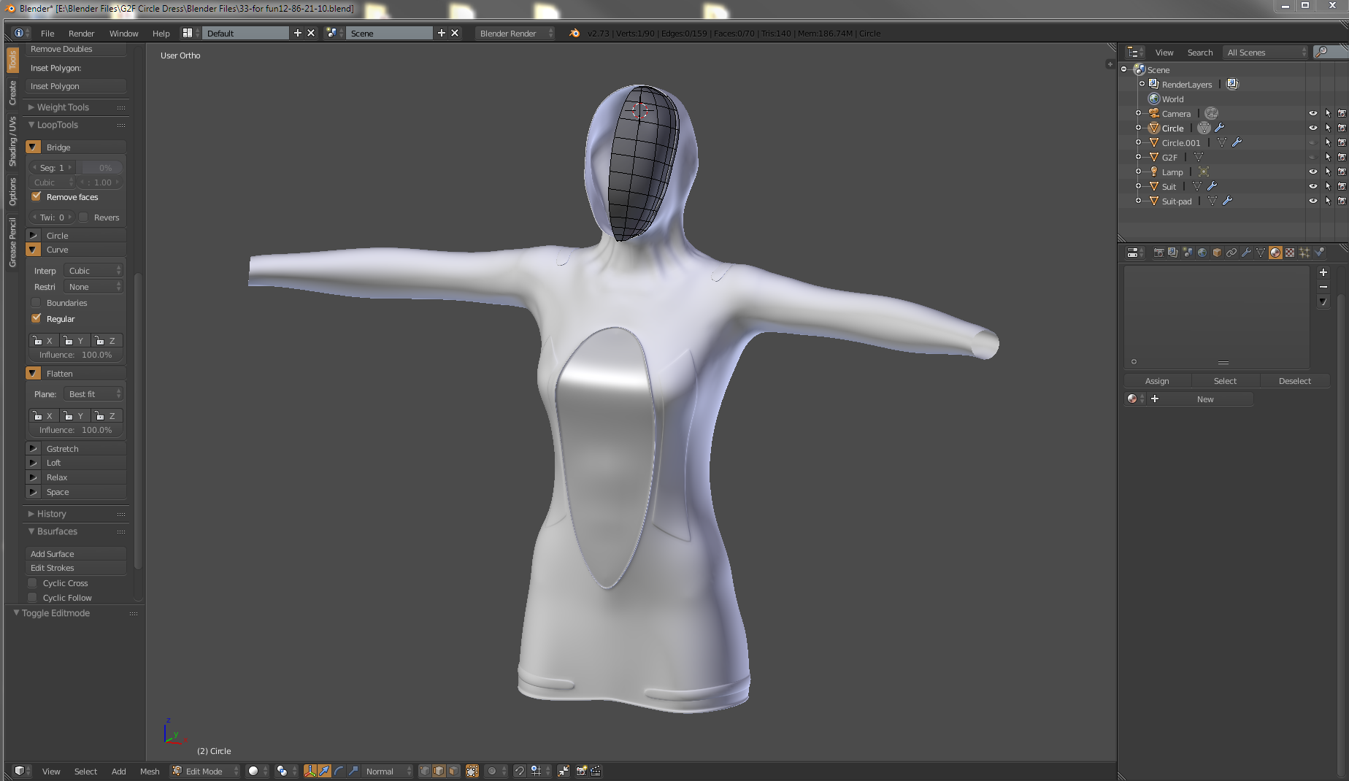This screenshot has height=781, width=1349.
Task: Toggle the 3D manipulator widget
Action: tap(310, 771)
